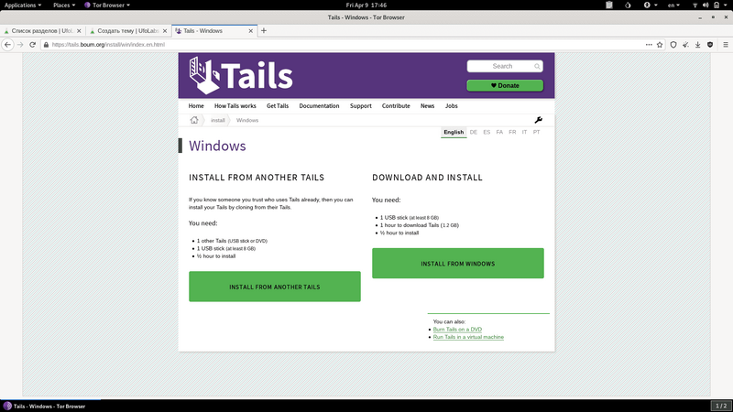733x412 pixels.
Task: Open the Home menu item
Action: pos(196,106)
